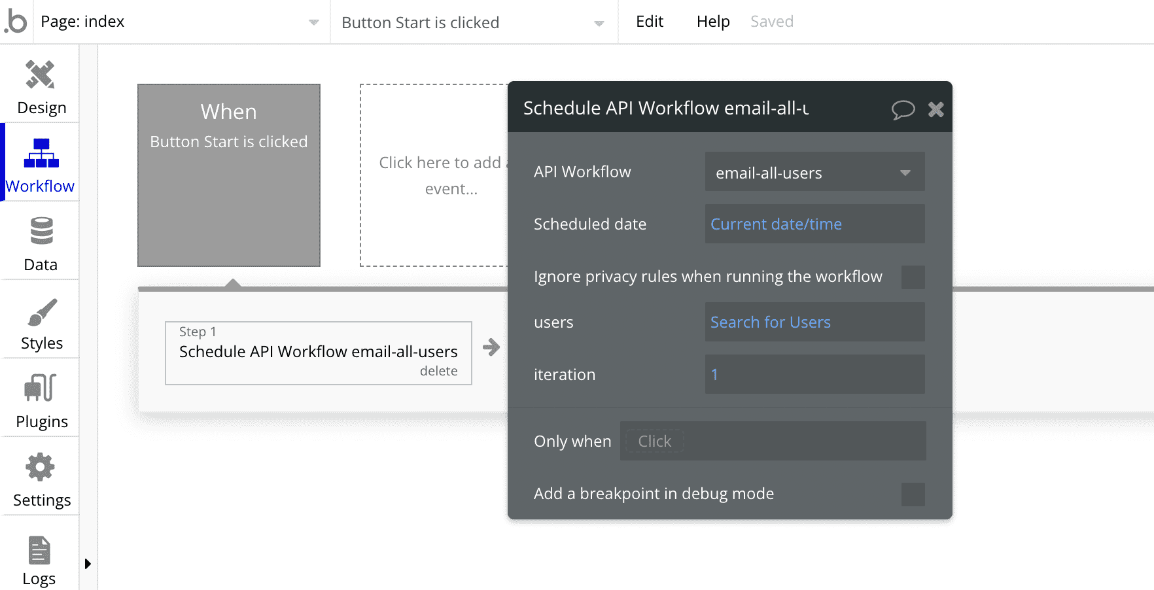1154x590 pixels.
Task: Click the iteration input field
Action: pyautogui.click(x=814, y=374)
